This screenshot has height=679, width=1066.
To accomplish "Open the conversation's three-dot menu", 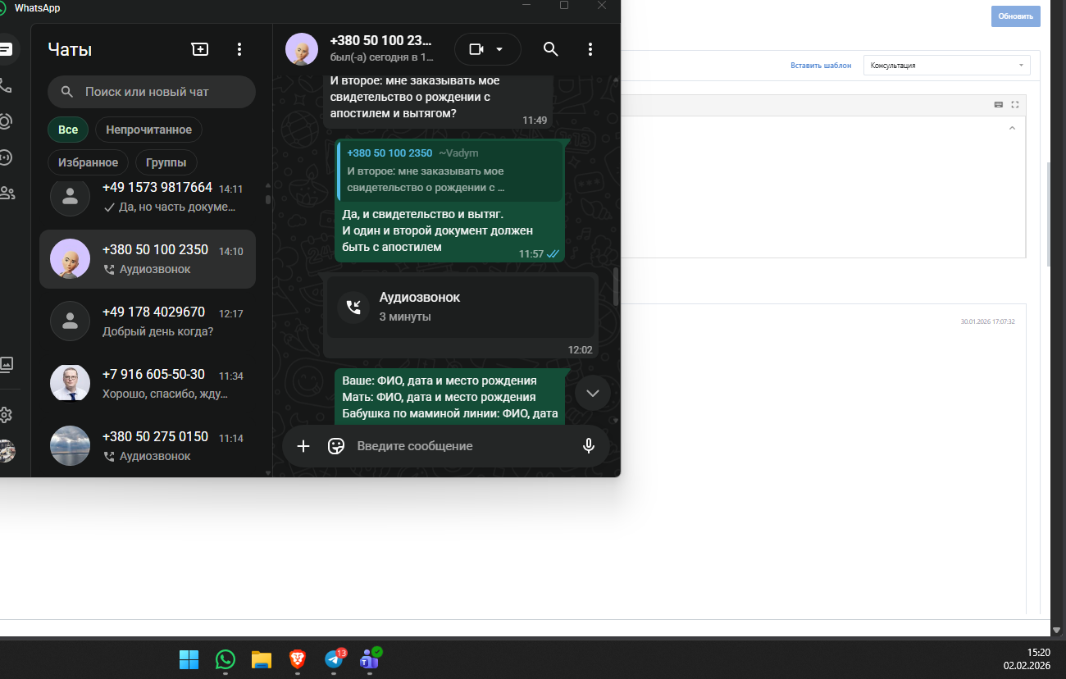I will (590, 49).
